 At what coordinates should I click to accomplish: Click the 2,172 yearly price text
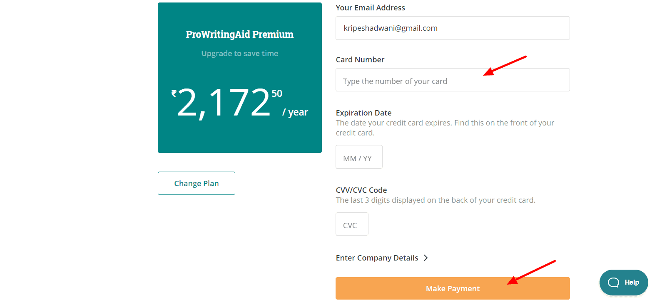click(x=224, y=103)
